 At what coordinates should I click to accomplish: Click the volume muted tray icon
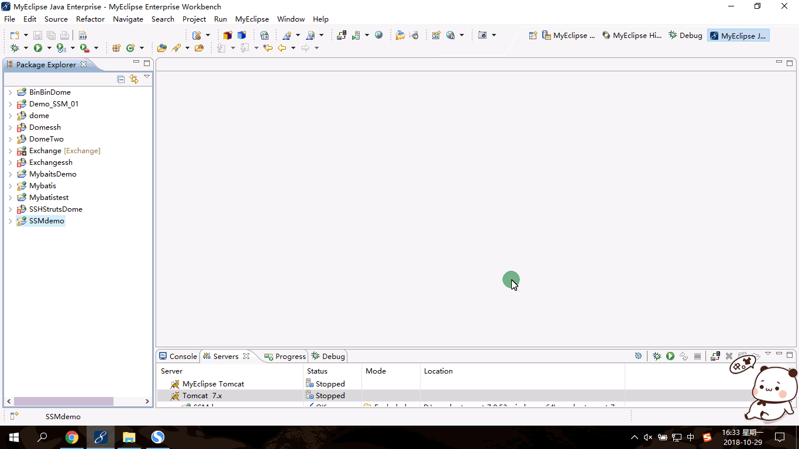(x=648, y=437)
